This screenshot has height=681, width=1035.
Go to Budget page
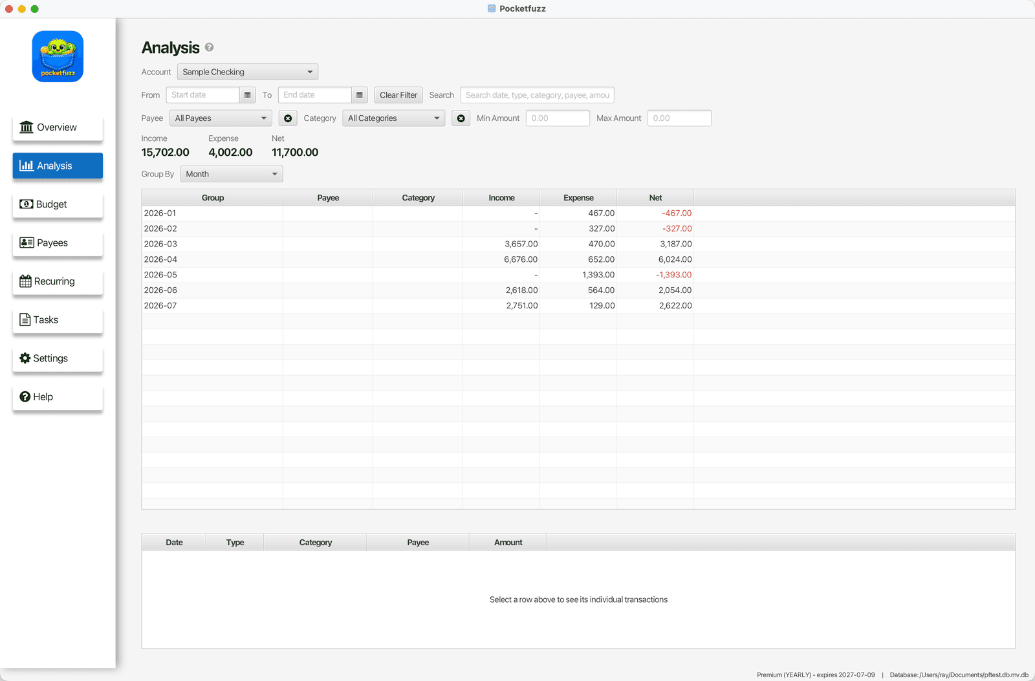point(58,204)
